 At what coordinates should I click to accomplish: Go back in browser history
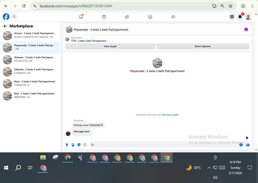[x=6, y=6]
